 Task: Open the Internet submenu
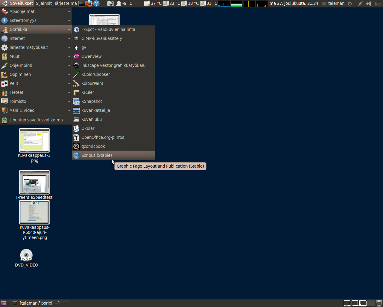click(x=36, y=38)
